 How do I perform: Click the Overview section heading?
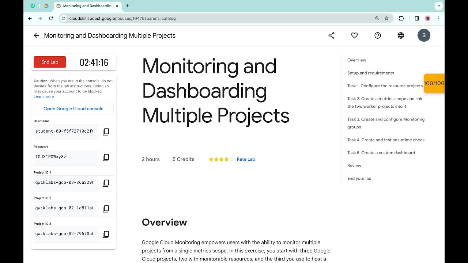pos(165,222)
